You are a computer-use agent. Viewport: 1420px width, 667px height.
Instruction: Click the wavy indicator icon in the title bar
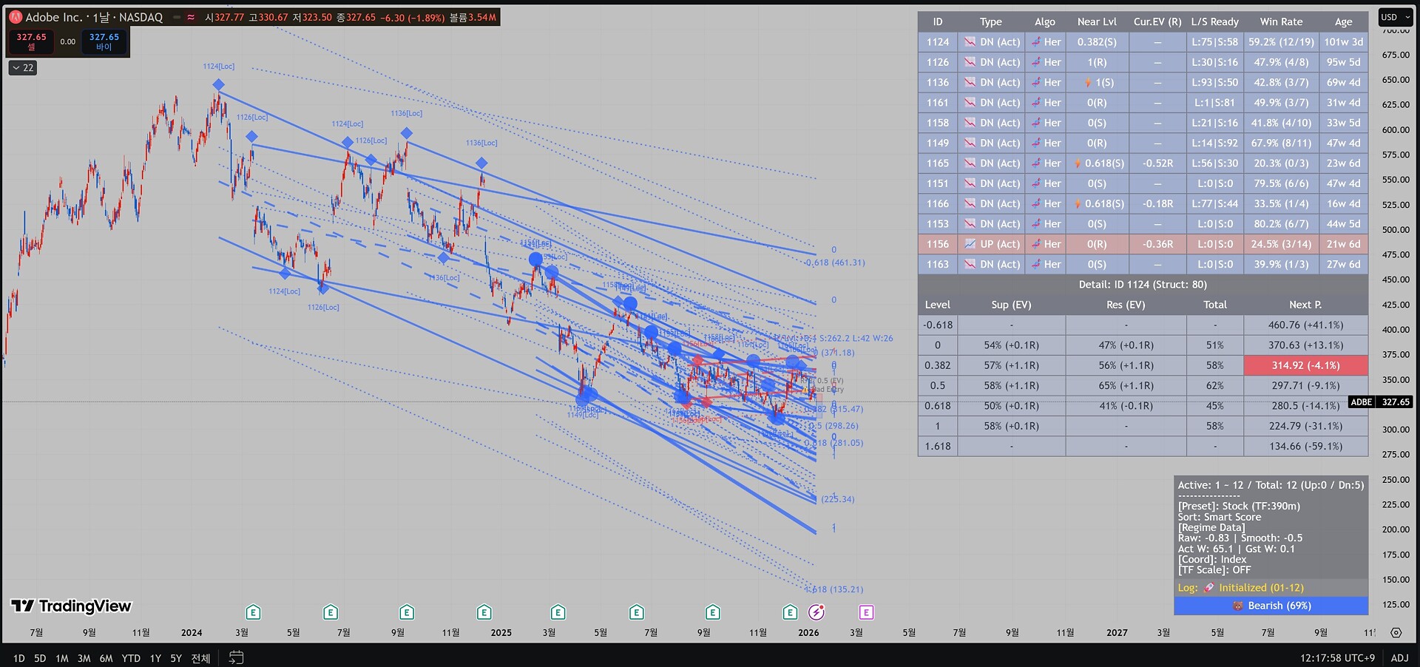191,17
